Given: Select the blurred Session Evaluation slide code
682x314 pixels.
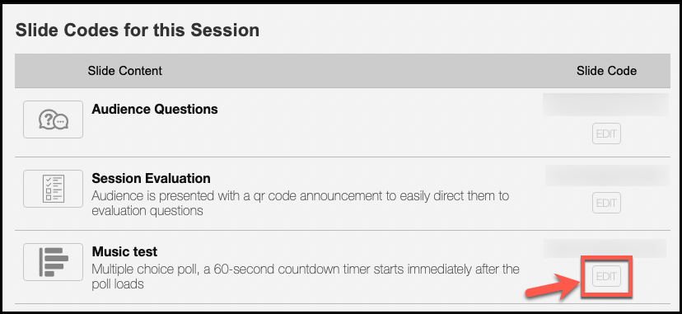Looking at the screenshot, I should tap(607, 176).
